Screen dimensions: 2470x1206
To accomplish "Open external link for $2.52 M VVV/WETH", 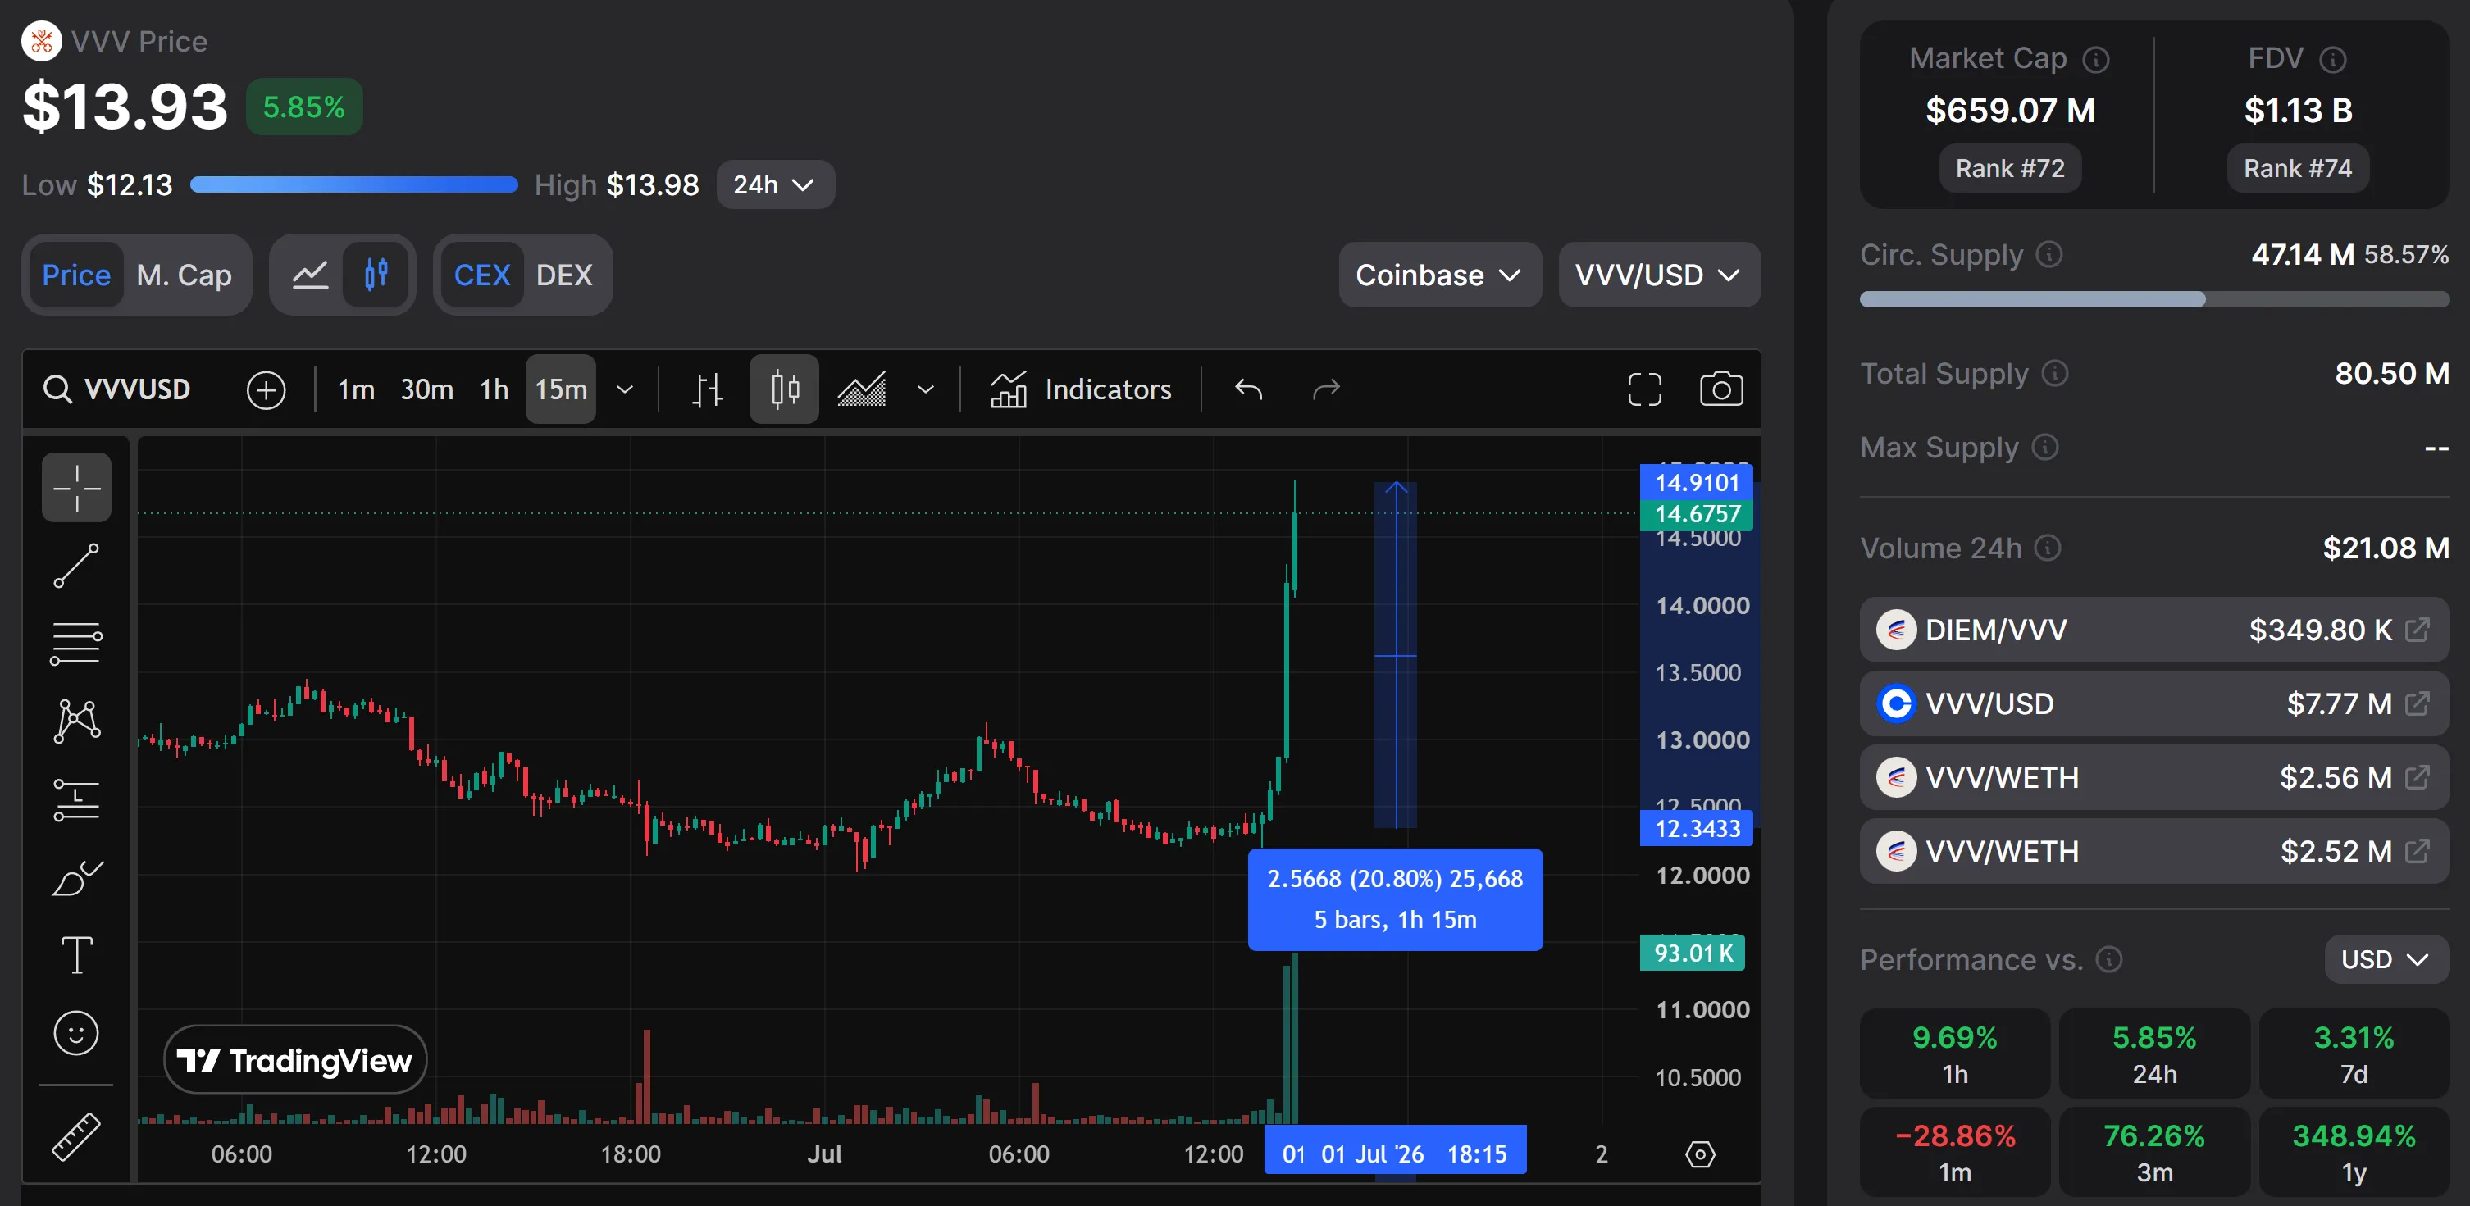I will [2418, 850].
